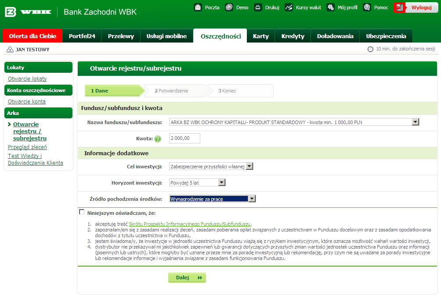This screenshot has height=299, width=441.
Task: Click the Fundusz/subfundusz i kwota heading
Action: click(x=122, y=108)
